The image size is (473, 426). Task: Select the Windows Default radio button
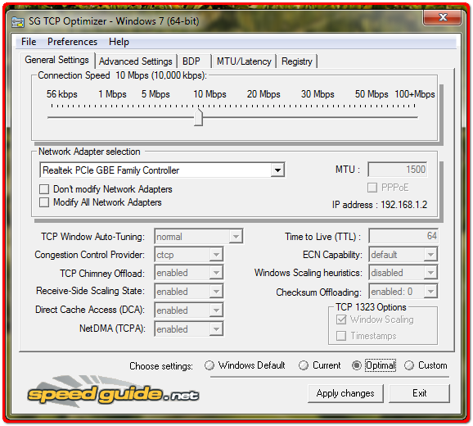(209, 365)
